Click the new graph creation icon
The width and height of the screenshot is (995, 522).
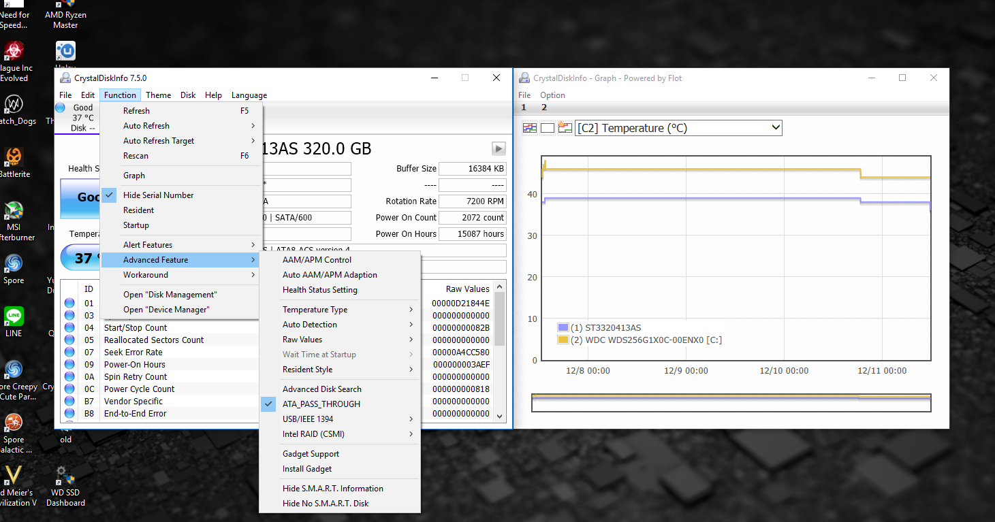(x=565, y=127)
